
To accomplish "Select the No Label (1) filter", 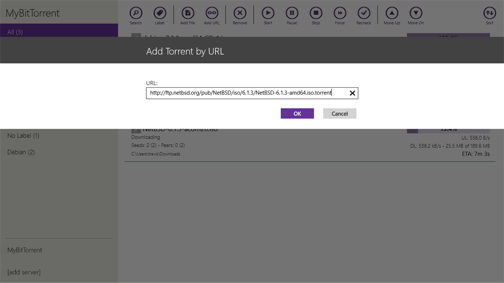I will tap(23, 136).
